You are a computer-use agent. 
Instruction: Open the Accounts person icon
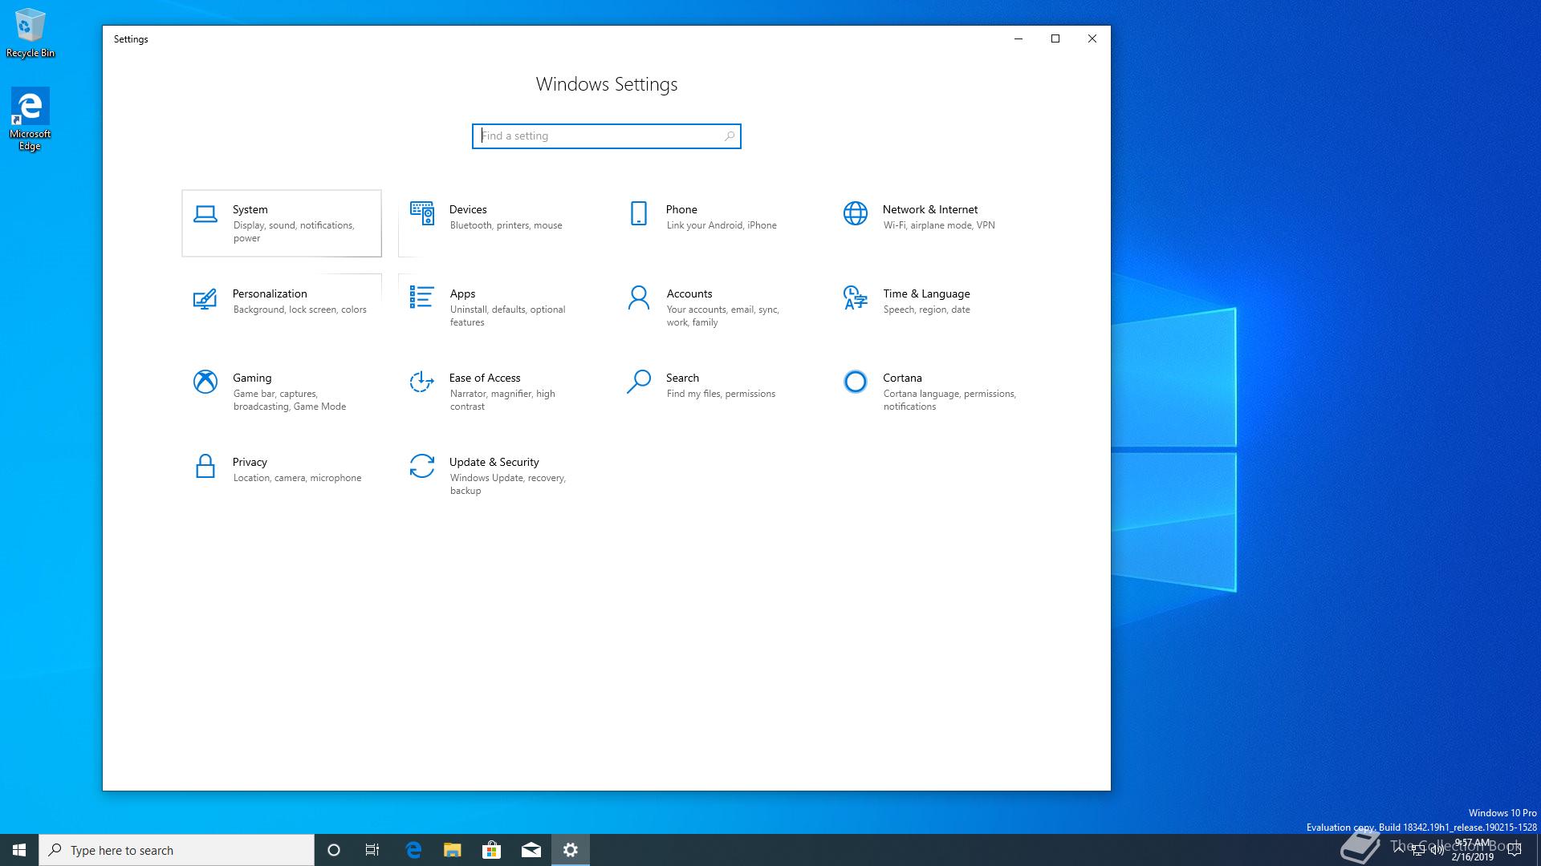point(639,297)
